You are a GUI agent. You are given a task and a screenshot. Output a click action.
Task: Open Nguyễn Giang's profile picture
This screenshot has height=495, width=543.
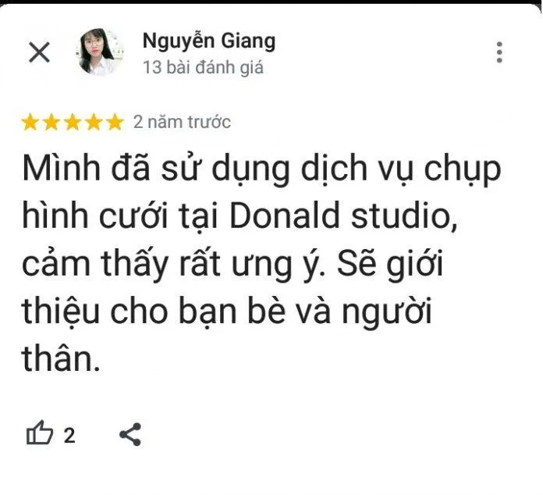point(99,52)
